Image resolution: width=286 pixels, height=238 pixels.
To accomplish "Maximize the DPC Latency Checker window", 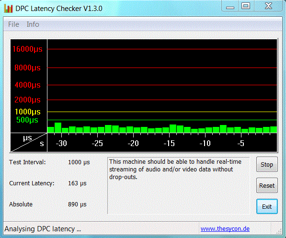I will coord(246,6).
